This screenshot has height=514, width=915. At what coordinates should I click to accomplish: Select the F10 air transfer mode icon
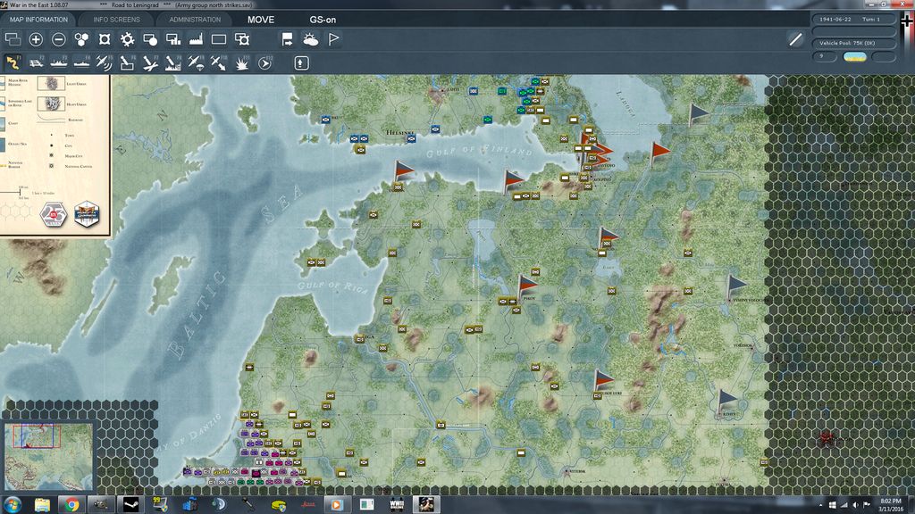point(219,62)
